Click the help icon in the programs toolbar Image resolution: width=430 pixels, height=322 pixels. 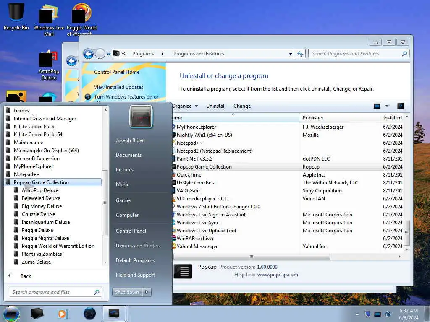[400, 106]
